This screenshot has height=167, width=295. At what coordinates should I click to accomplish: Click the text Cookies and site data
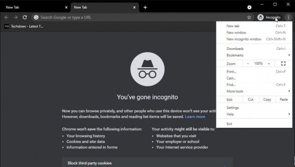pyautogui.click(x=86, y=141)
